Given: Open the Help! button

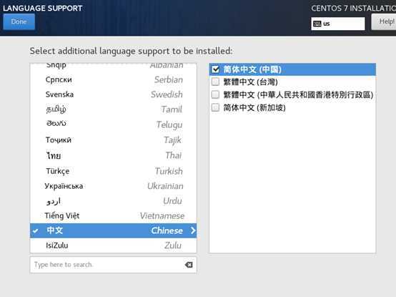Looking at the screenshot, I should (x=384, y=21).
